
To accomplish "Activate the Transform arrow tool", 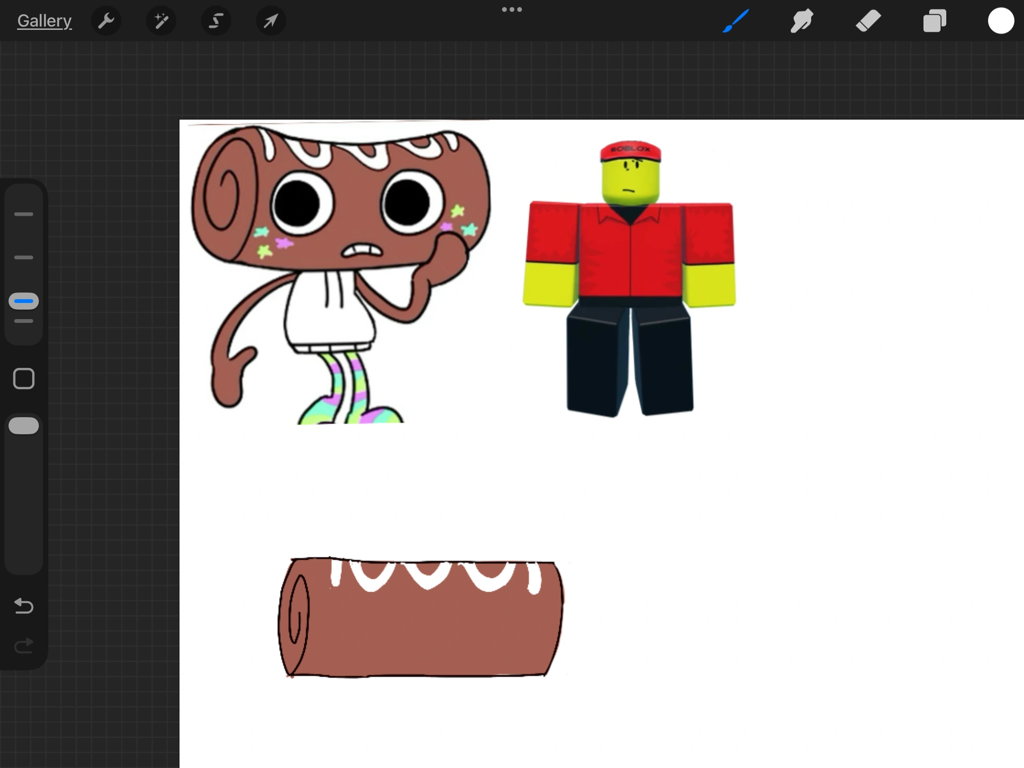I will (271, 21).
